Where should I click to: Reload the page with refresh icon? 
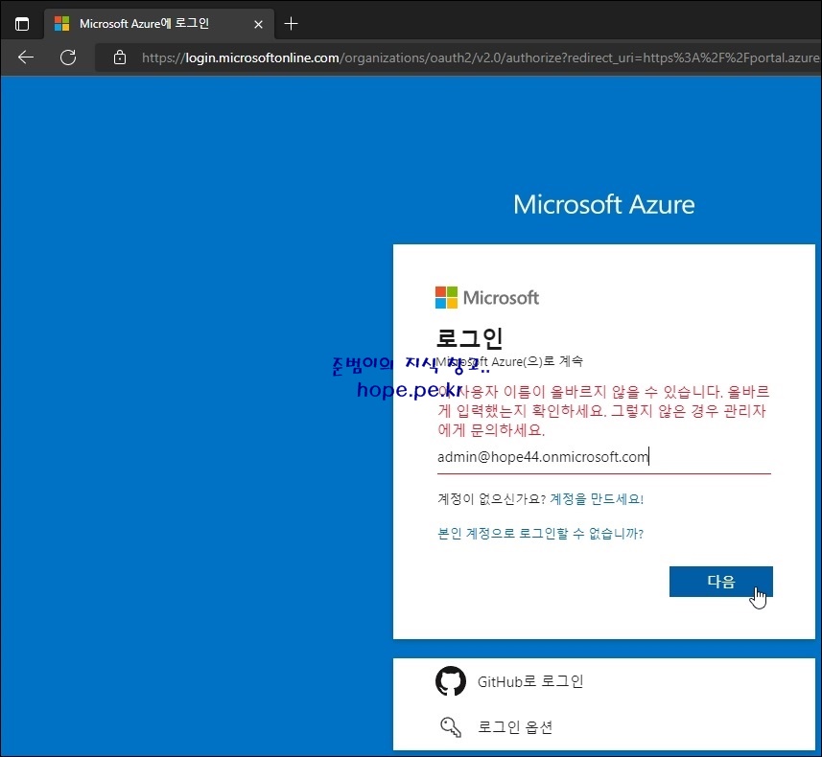point(68,57)
